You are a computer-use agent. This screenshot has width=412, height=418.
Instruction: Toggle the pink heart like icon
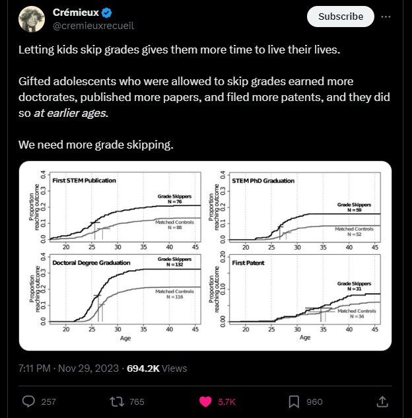pyautogui.click(x=205, y=401)
